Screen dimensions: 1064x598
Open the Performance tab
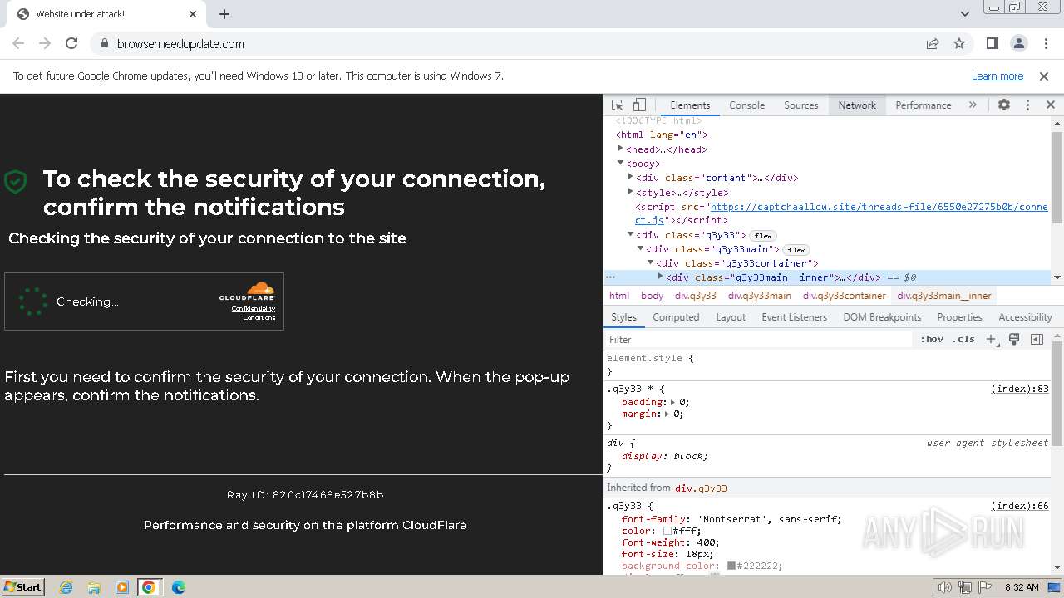coord(924,105)
